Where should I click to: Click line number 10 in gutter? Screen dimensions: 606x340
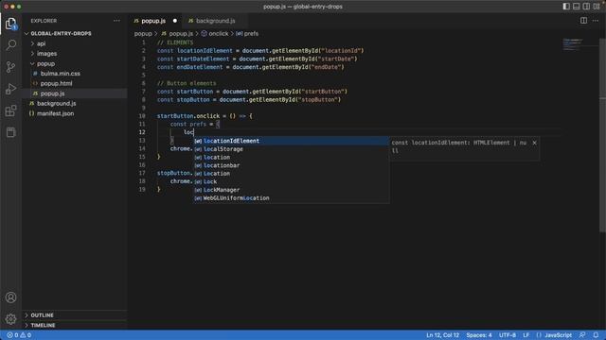coord(142,116)
